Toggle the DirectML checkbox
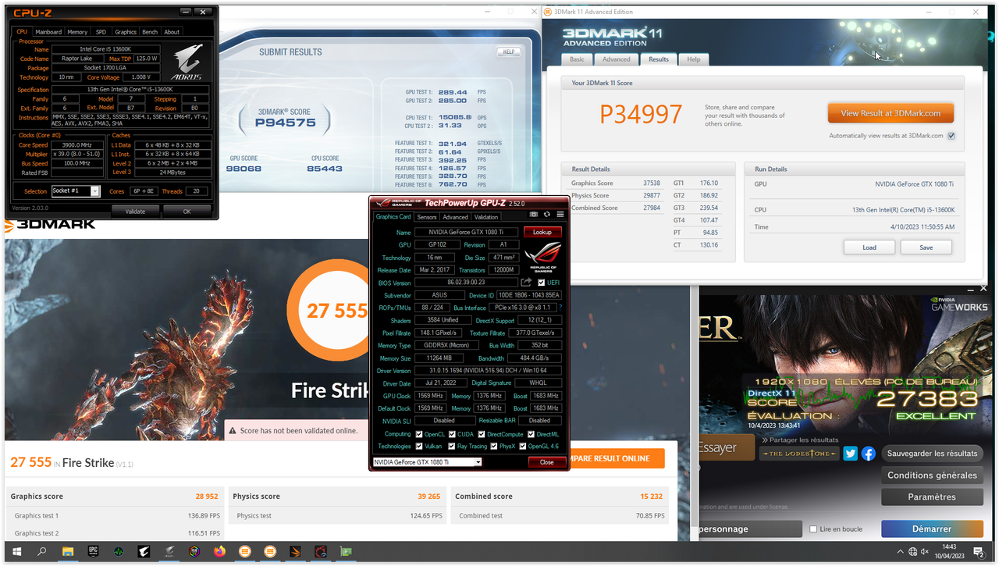999x566 pixels. tap(531, 434)
